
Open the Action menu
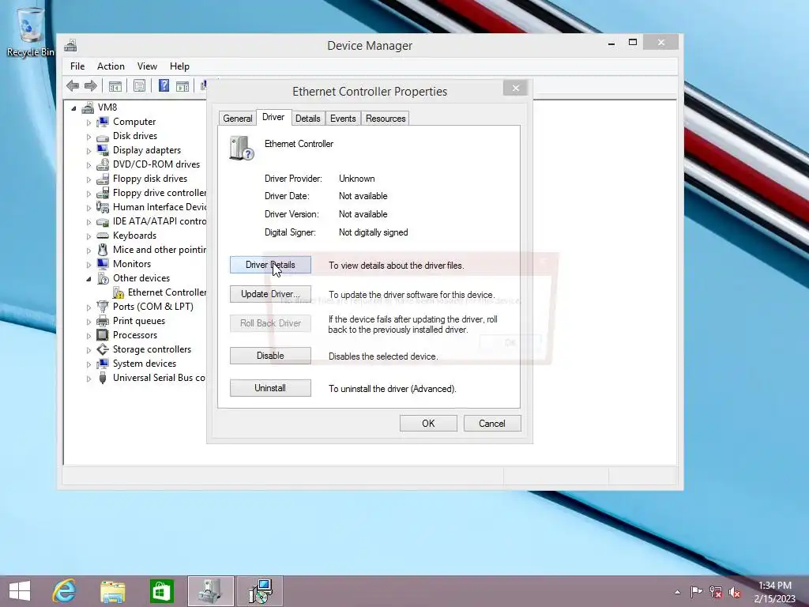point(111,66)
